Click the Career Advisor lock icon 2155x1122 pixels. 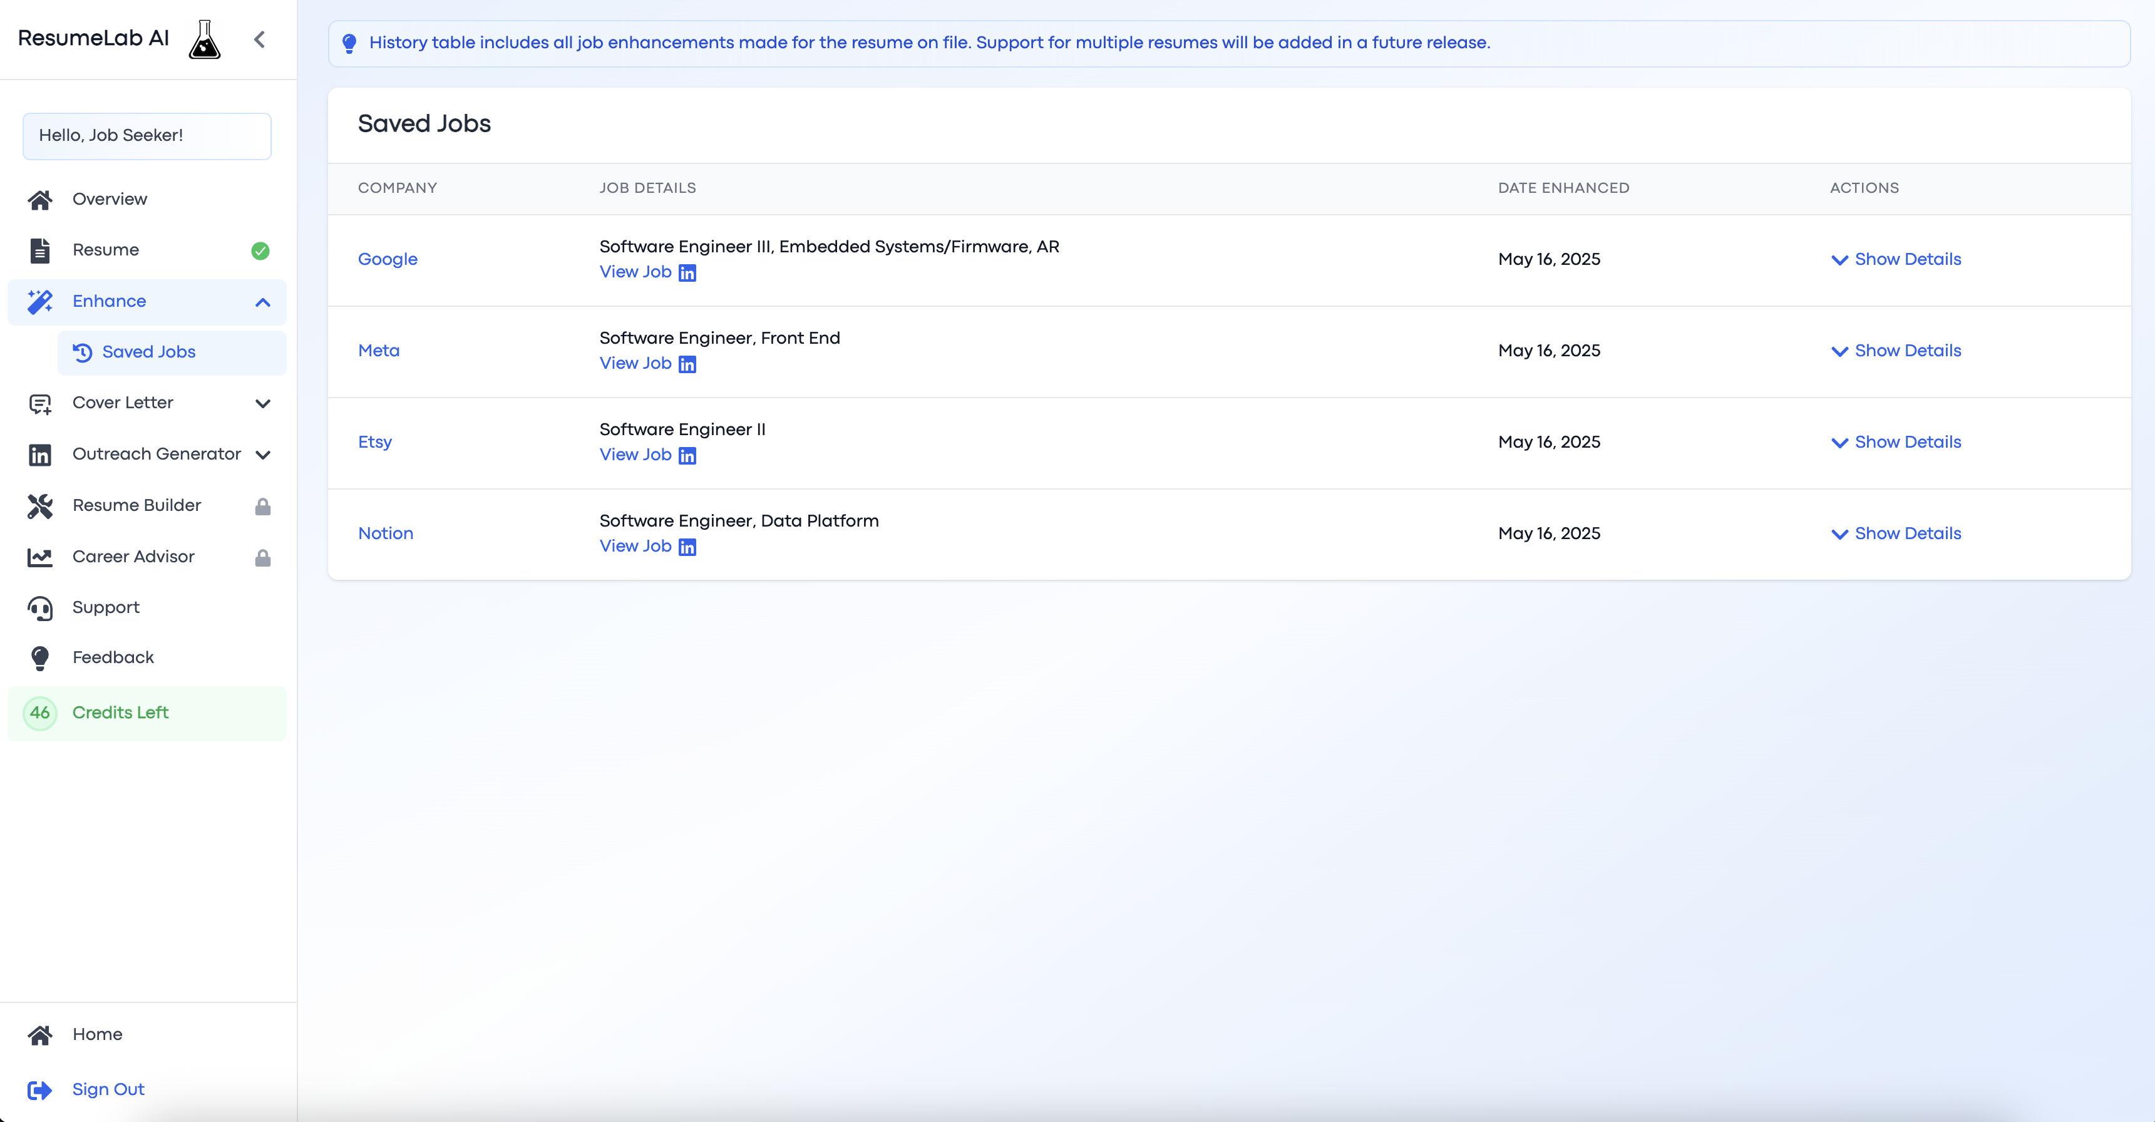point(263,557)
